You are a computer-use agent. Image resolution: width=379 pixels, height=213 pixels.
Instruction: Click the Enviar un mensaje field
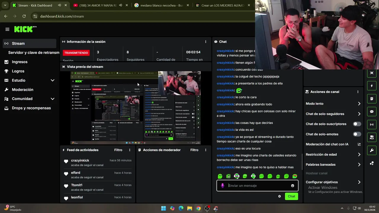click(257, 185)
